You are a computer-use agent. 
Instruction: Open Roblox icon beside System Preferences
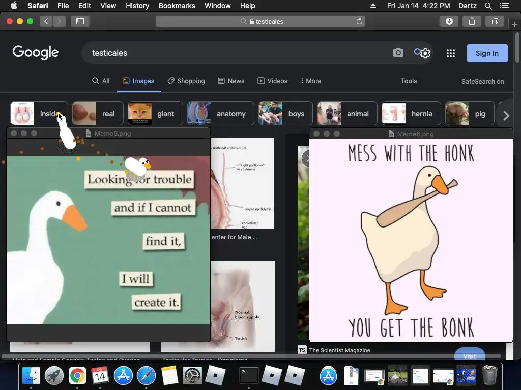[x=215, y=375]
